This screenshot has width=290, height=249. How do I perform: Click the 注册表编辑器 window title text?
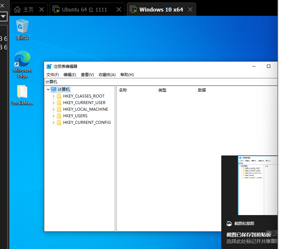tap(65, 66)
